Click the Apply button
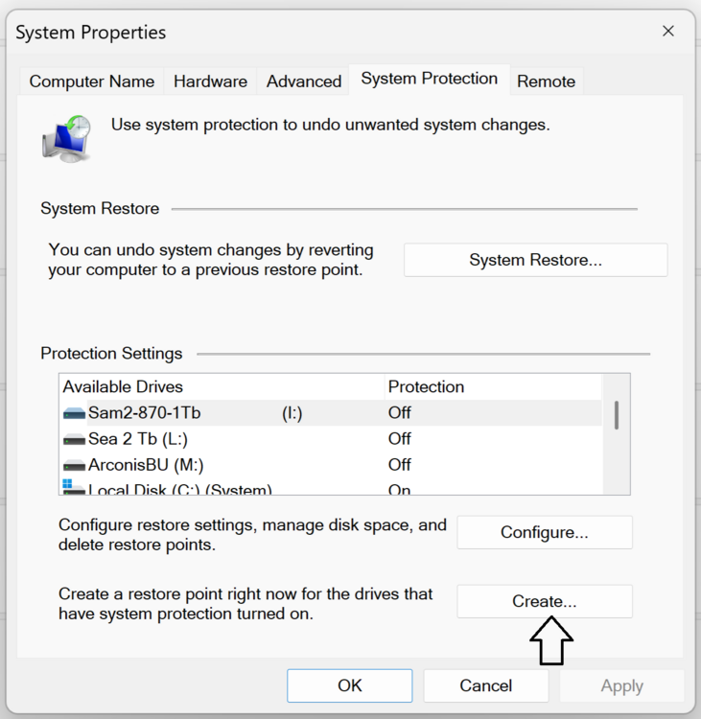The width and height of the screenshot is (701, 719). [x=621, y=685]
